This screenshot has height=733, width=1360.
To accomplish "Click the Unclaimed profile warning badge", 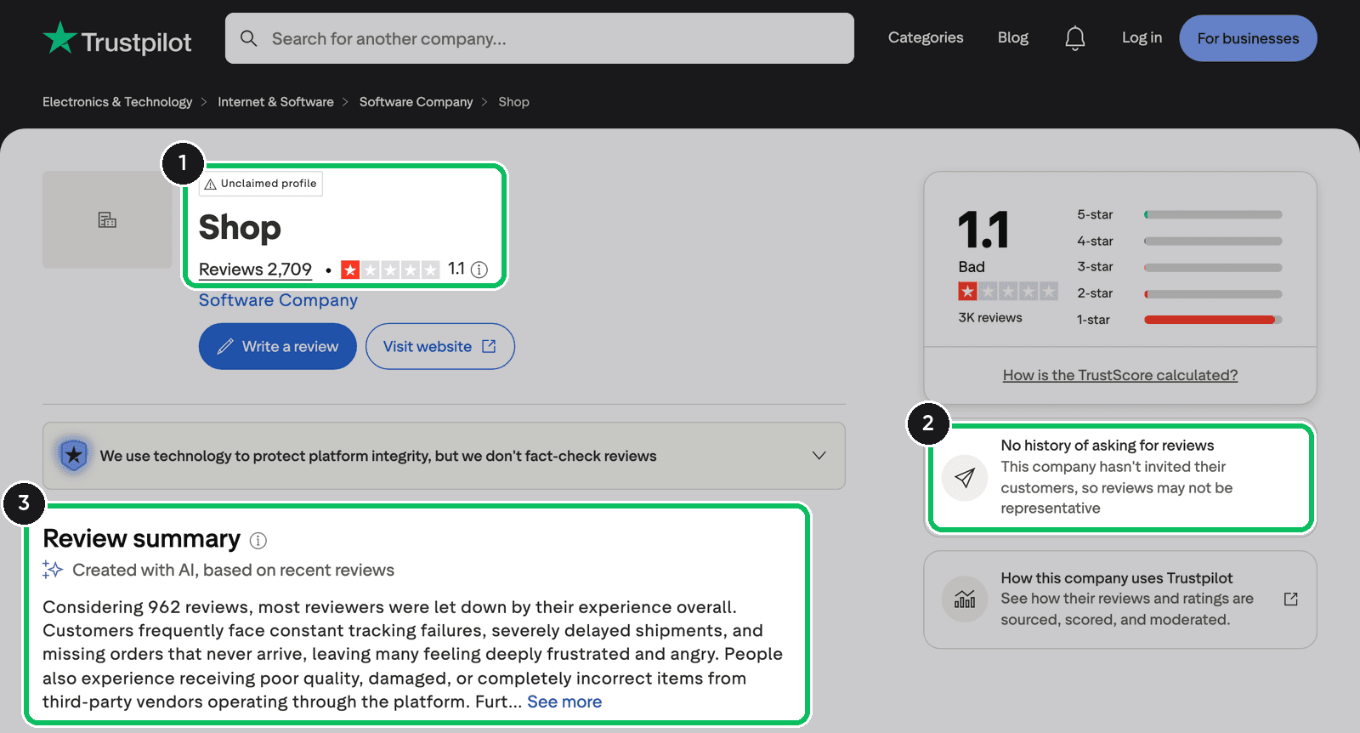I will 261,184.
